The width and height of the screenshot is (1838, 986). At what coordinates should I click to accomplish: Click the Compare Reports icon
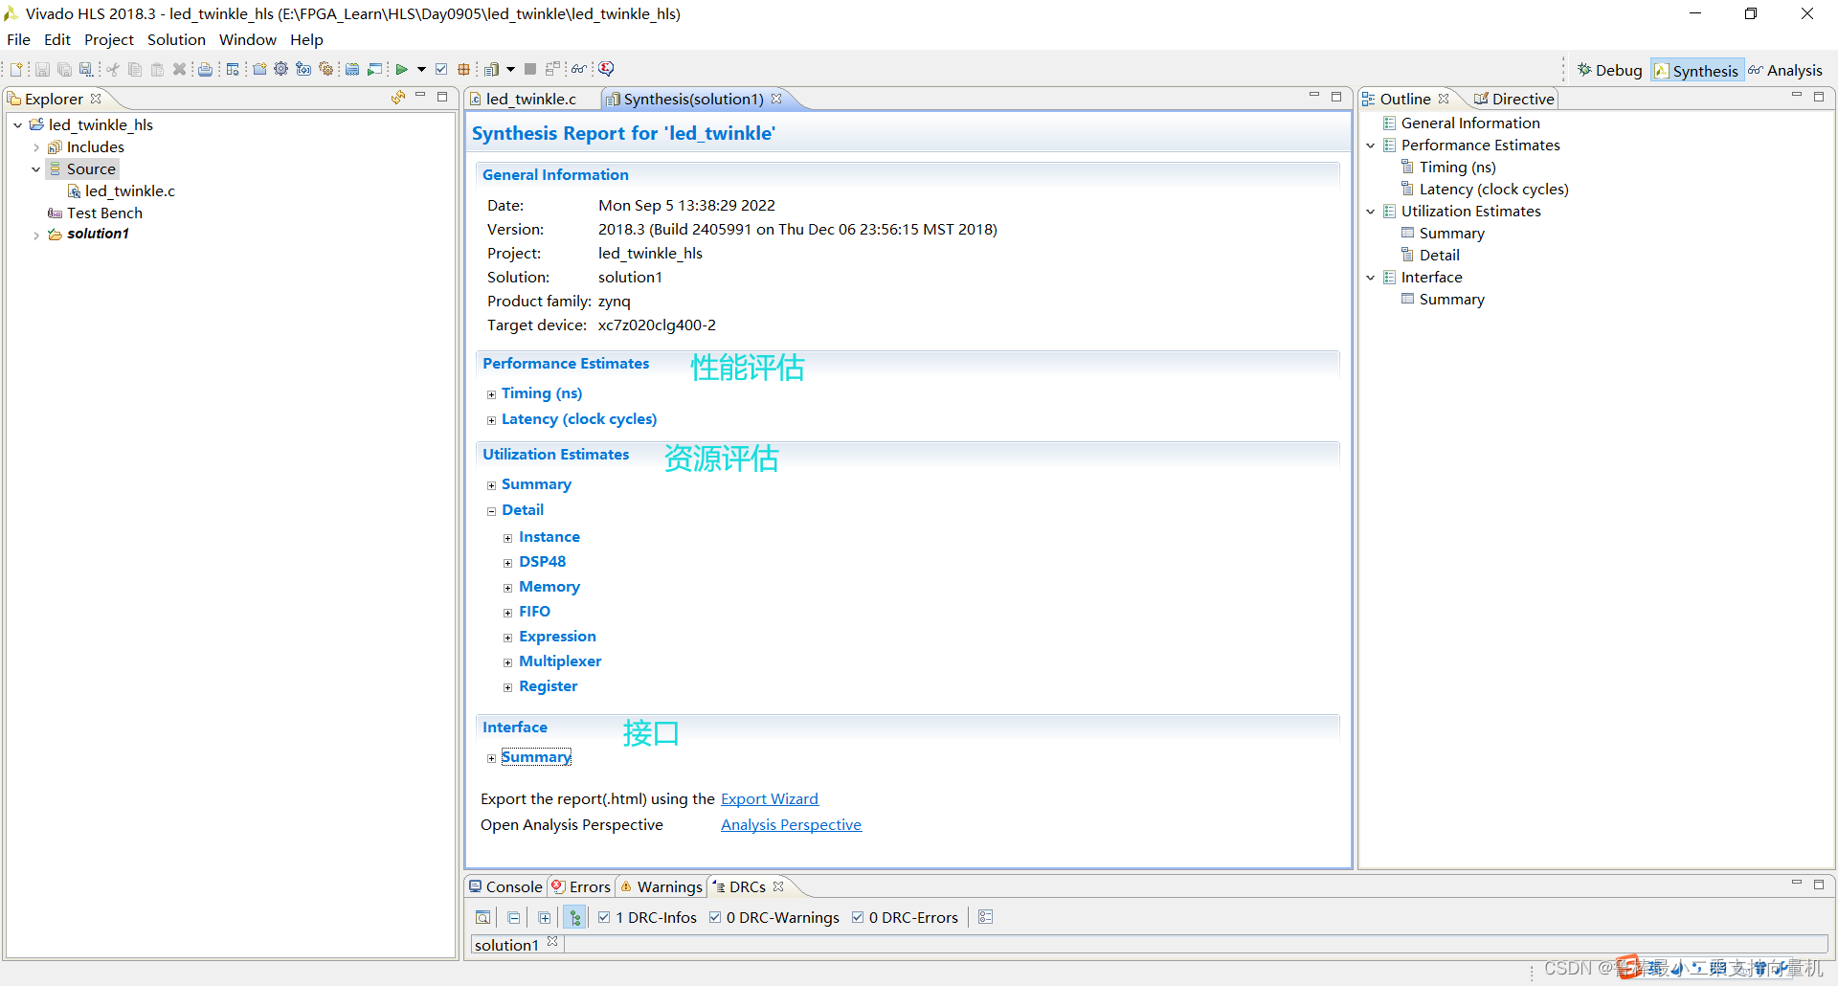click(552, 69)
